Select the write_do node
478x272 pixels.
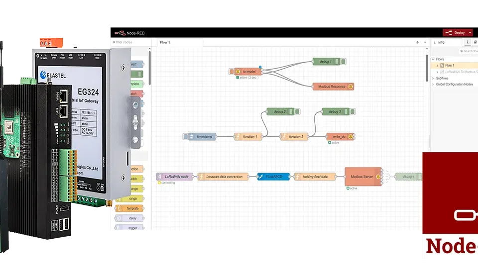[340, 137]
